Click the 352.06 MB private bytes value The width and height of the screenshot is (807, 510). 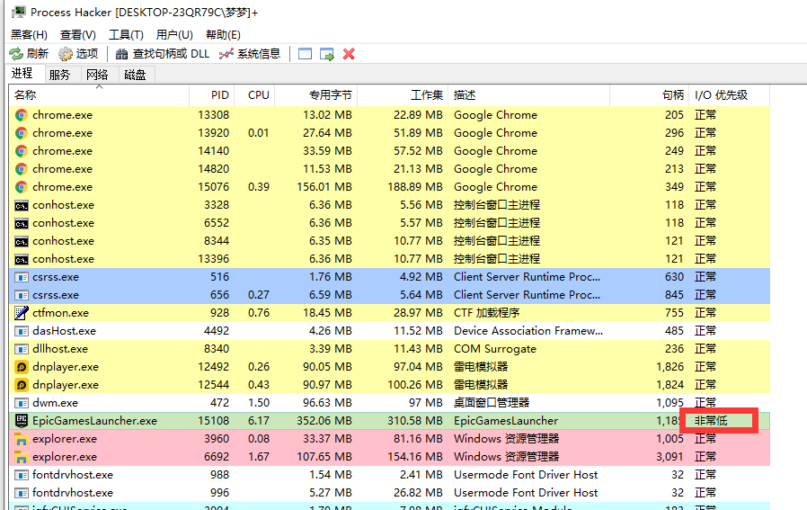click(x=324, y=421)
